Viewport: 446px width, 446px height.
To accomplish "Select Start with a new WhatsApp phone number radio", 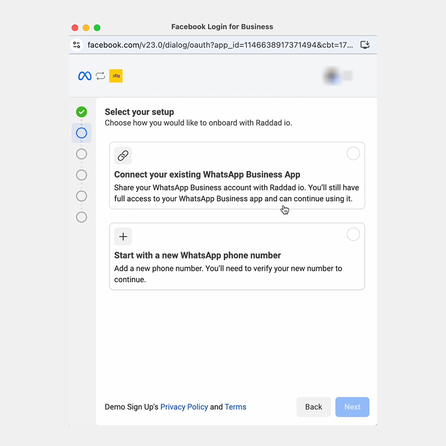I will coord(353,234).
